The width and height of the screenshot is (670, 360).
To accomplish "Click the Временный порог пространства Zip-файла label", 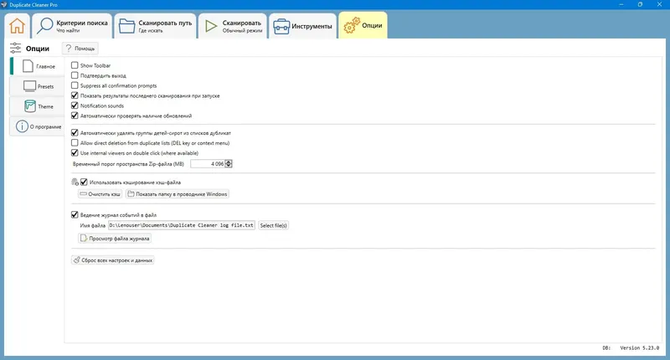I will 128,164.
